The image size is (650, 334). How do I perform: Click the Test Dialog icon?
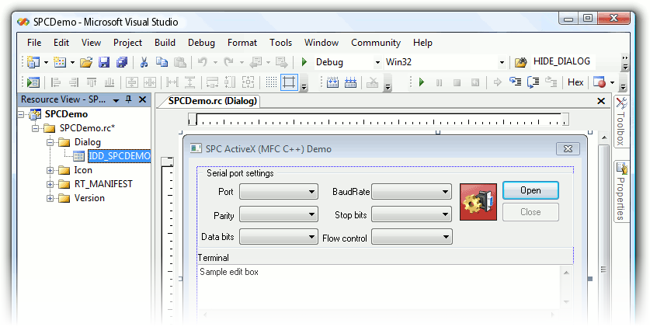33,82
